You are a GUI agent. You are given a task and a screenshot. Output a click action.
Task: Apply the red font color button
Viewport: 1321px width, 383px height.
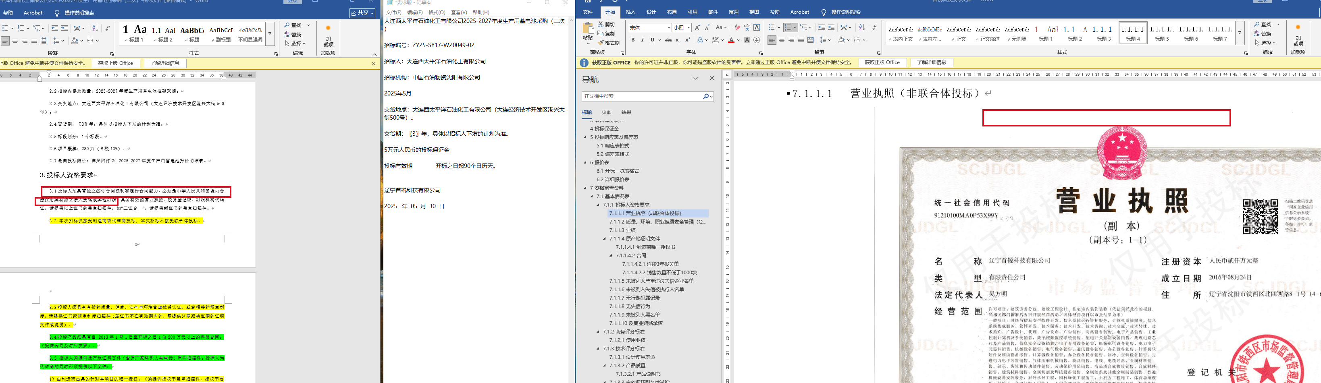(731, 40)
